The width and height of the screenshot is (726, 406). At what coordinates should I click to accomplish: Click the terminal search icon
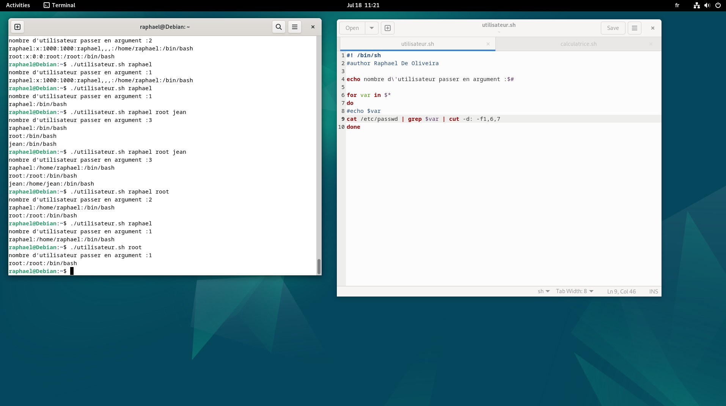[x=279, y=27]
